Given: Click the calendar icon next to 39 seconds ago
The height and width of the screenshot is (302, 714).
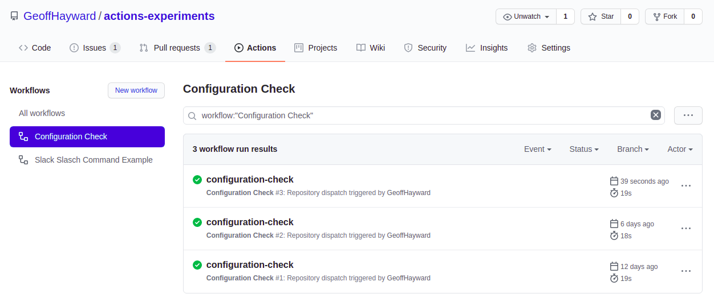Looking at the screenshot, I should point(614,181).
